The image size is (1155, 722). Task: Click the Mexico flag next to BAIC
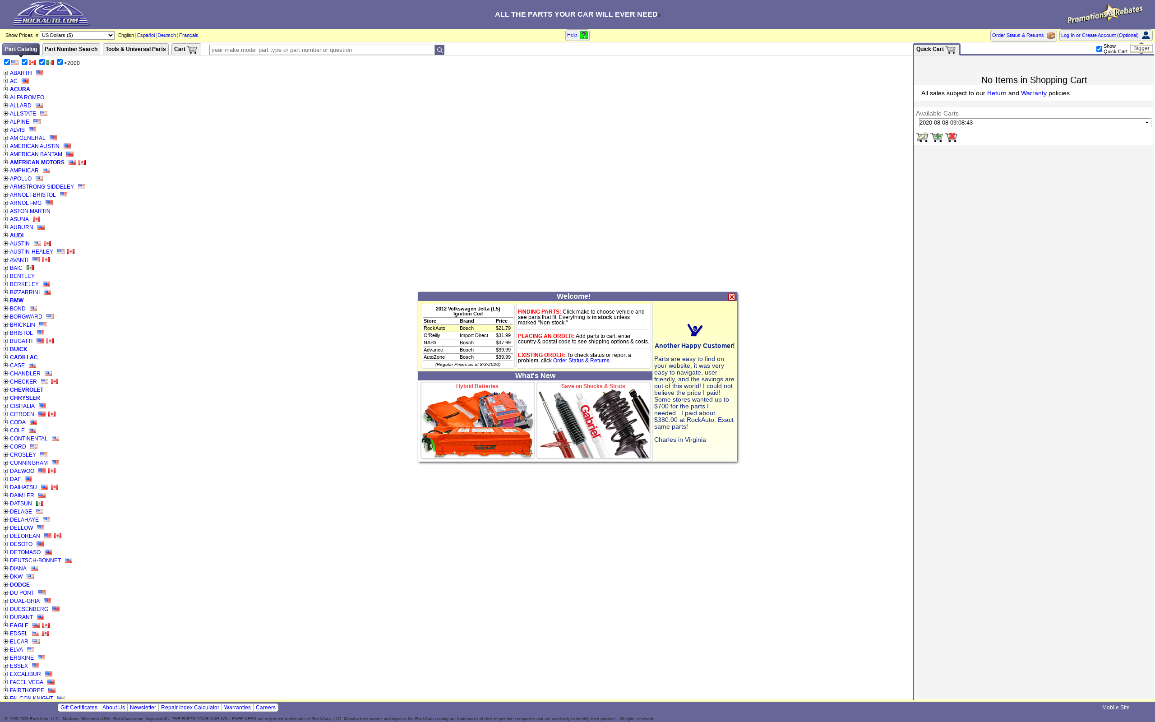tap(30, 268)
